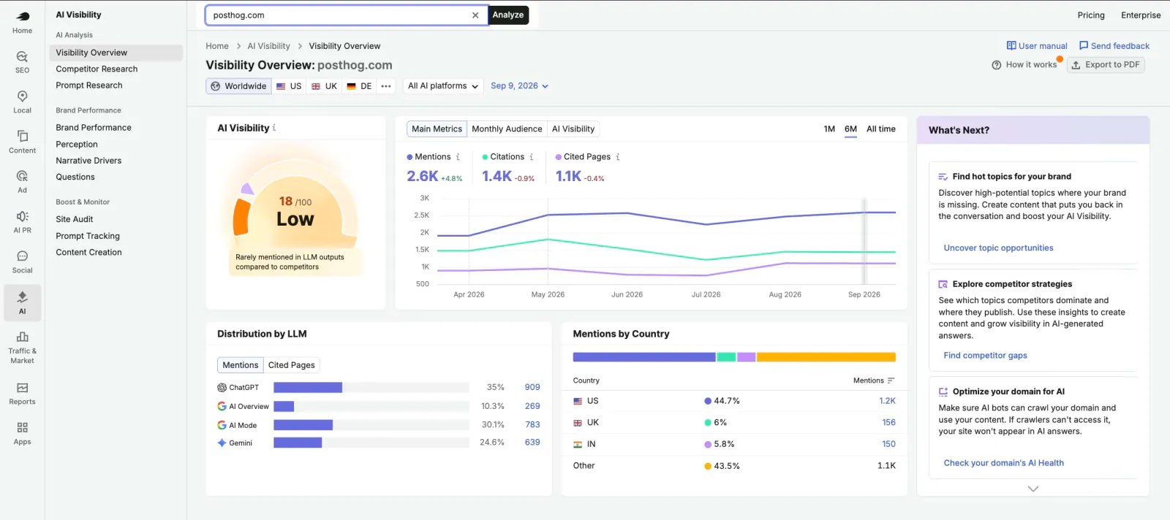
Task: Toggle the Citations series on chart
Action: point(503,157)
